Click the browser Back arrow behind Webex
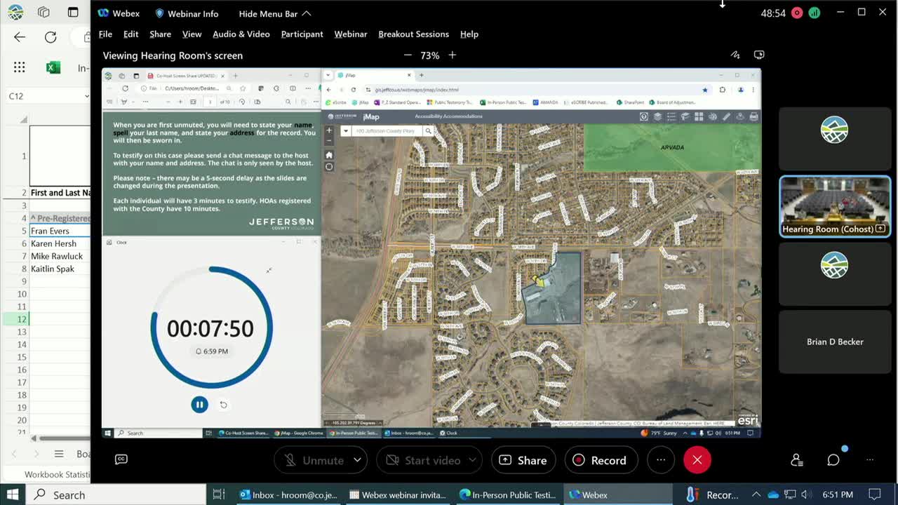This screenshot has height=505, width=898. (20, 37)
